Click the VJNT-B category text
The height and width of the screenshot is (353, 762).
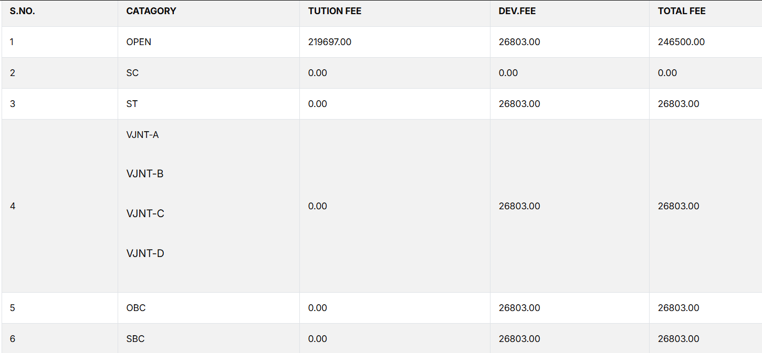click(145, 174)
